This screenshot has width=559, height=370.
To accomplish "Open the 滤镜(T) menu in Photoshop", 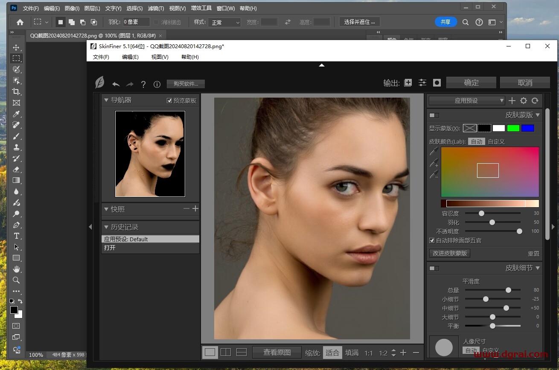I will (155, 8).
